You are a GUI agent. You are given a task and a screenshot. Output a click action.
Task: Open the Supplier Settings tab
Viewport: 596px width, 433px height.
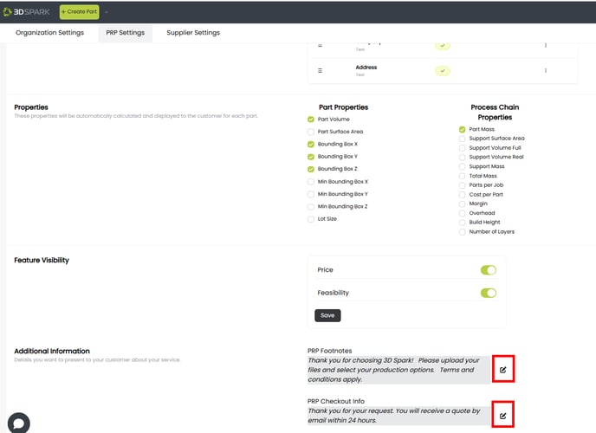click(193, 33)
